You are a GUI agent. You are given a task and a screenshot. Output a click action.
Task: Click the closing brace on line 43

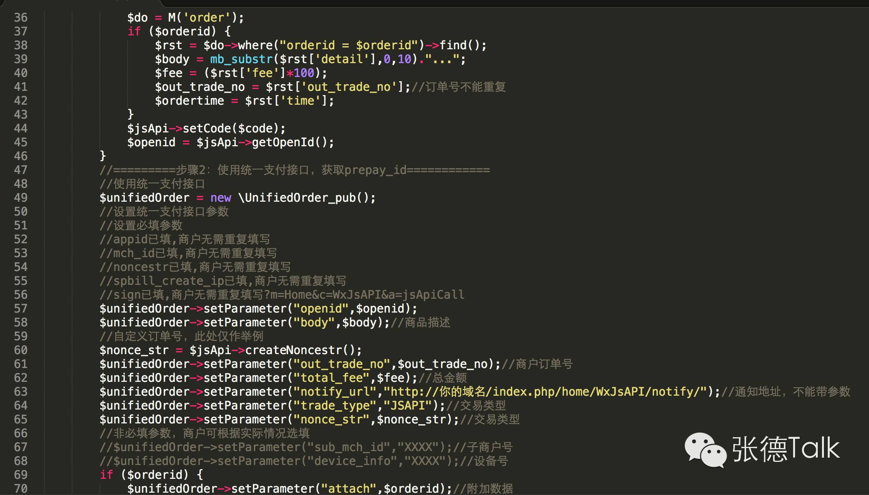(x=131, y=114)
